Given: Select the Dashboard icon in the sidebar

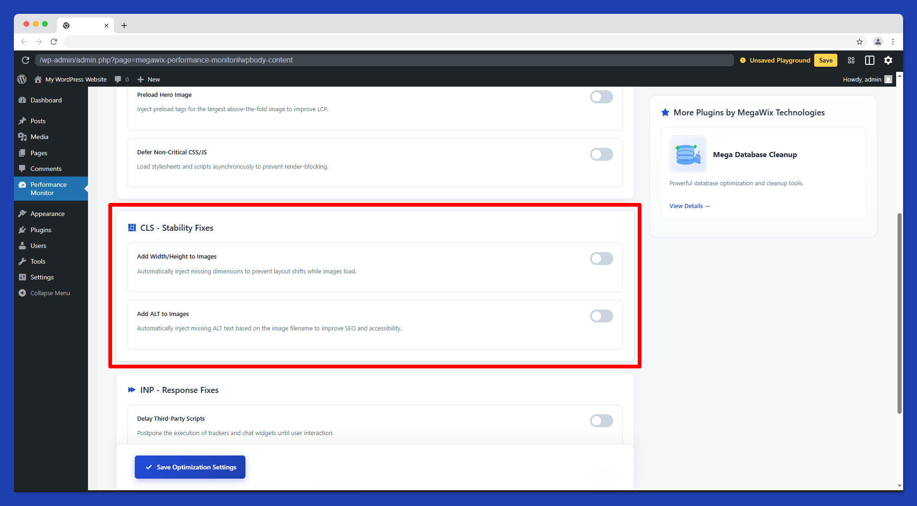Looking at the screenshot, I should click(22, 100).
